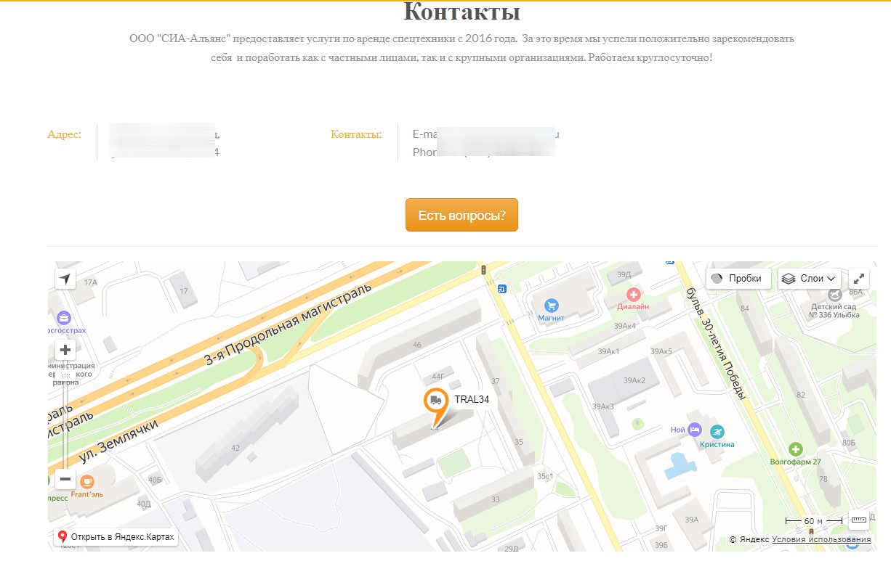Expand map to fullscreen
This screenshot has width=891, height=569.
859,278
